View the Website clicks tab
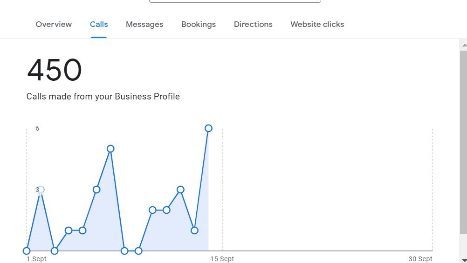The height and width of the screenshot is (263, 467). click(317, 24)
